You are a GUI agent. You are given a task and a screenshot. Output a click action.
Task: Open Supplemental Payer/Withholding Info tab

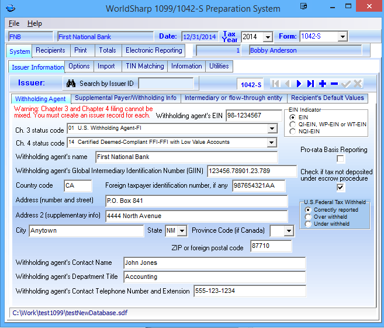point(126,98)
